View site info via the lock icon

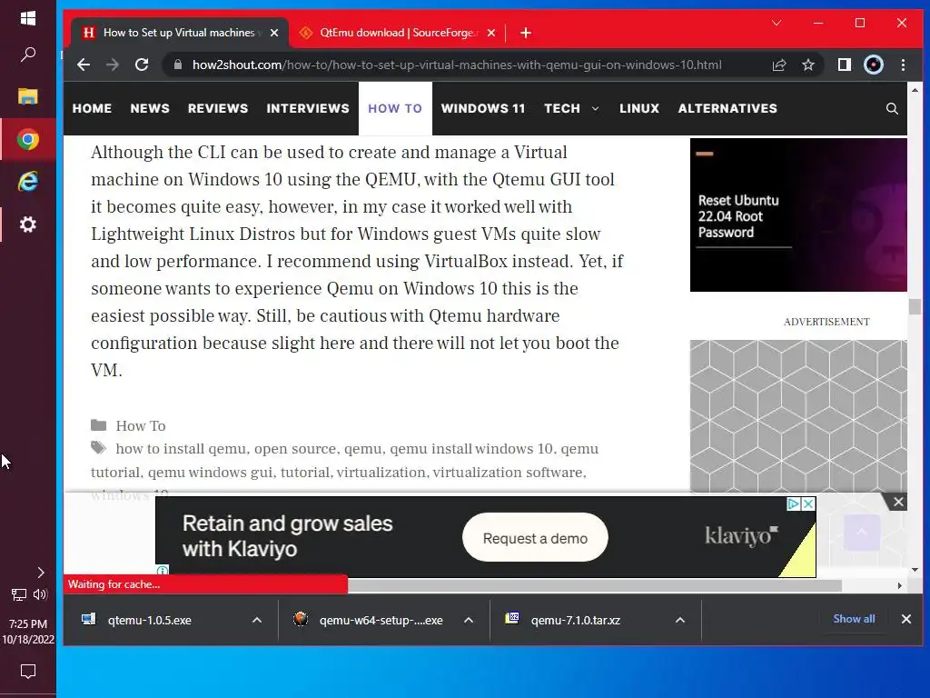177,65
